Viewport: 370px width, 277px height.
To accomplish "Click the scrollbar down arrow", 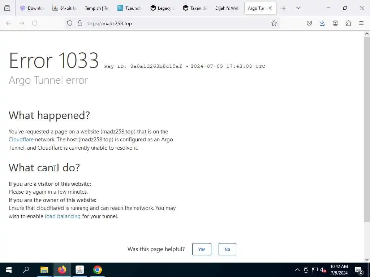I will tap(367, 260).
